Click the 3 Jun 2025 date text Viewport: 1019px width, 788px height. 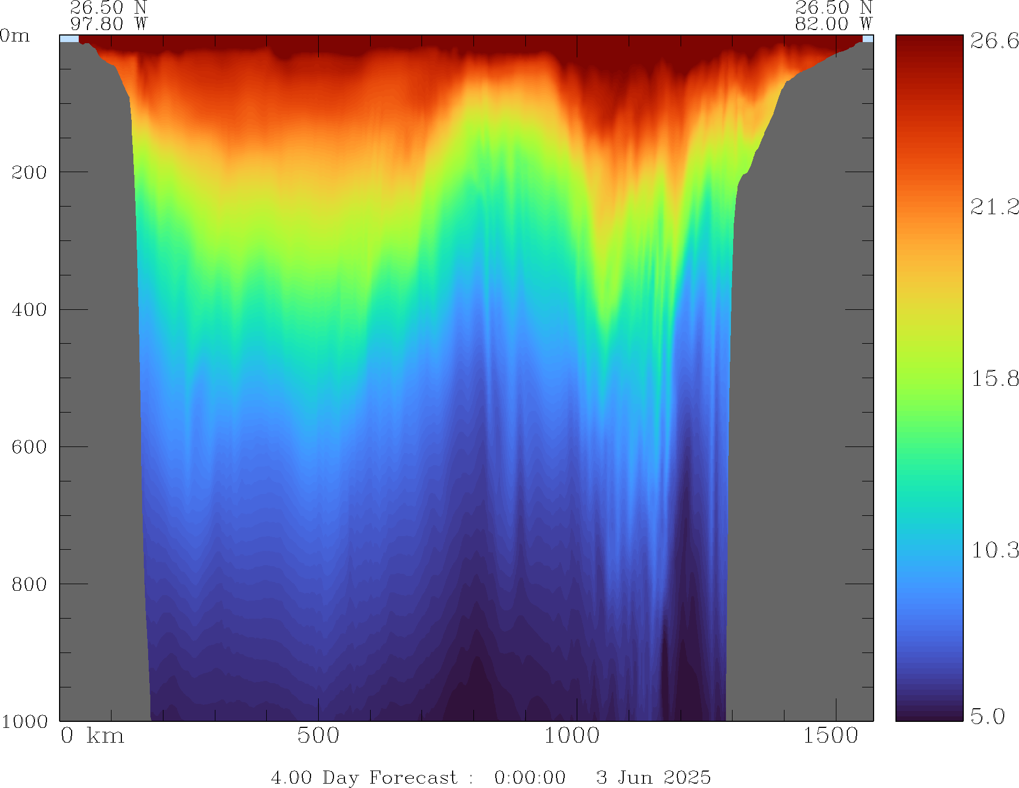point(653,777)
